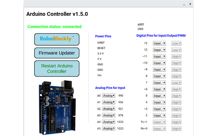The height and width of the screenshot is (136, 217).
Task: Open pin 12 Low/High value dropdown
Action: pos(176,50)
